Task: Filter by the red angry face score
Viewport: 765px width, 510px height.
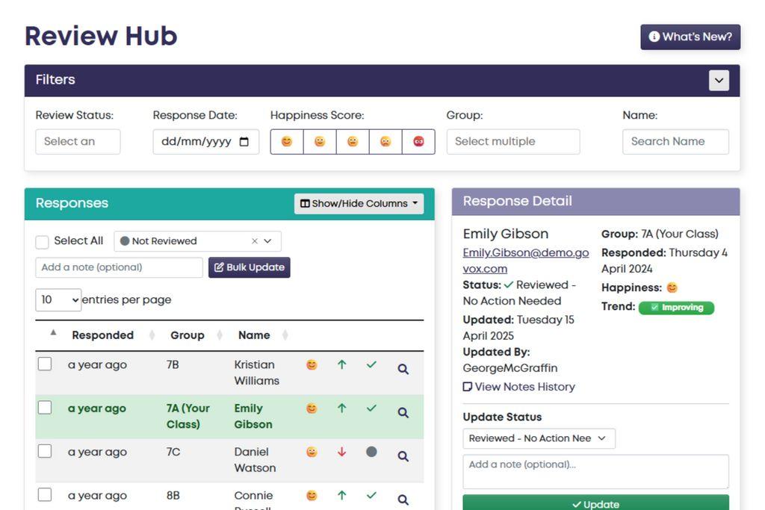Action: tap(418, 142)
